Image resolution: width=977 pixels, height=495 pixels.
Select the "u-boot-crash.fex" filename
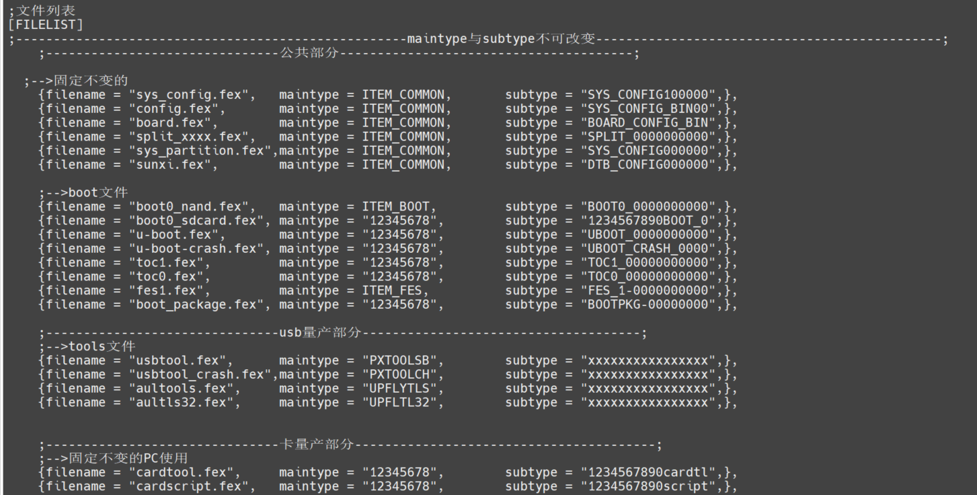pyautogui.click(x=196, y=249)
